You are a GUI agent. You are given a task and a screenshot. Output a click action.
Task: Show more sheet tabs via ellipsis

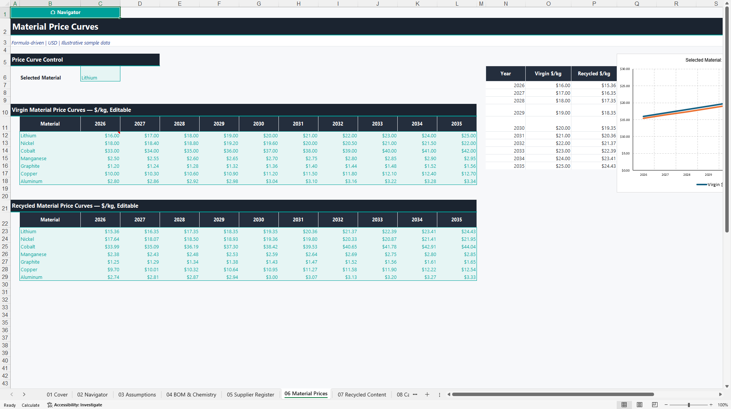[x=415, y=395]
